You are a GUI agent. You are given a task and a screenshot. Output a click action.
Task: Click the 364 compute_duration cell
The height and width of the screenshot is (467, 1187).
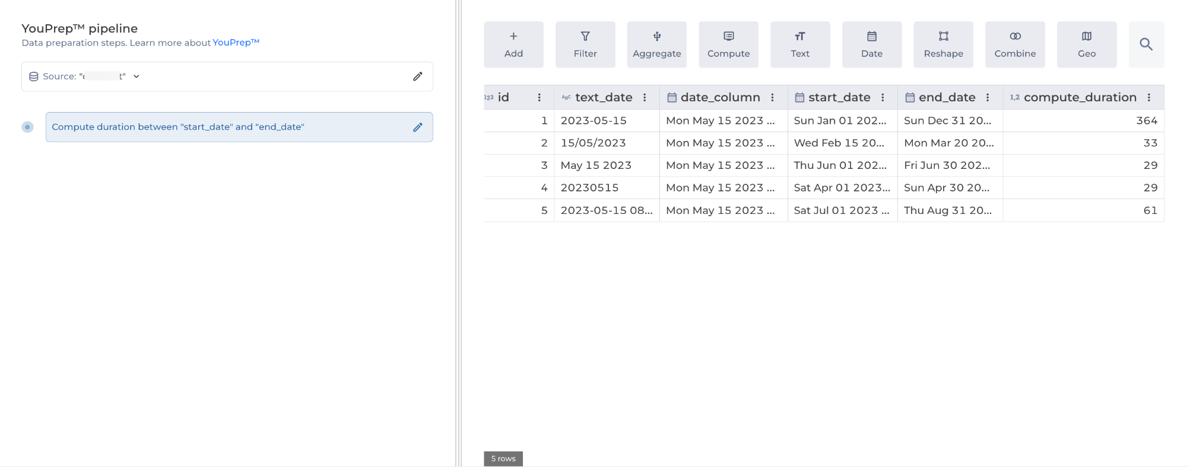coord(1146,121)
